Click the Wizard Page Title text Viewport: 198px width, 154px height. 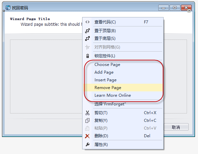tap(30, 19)
